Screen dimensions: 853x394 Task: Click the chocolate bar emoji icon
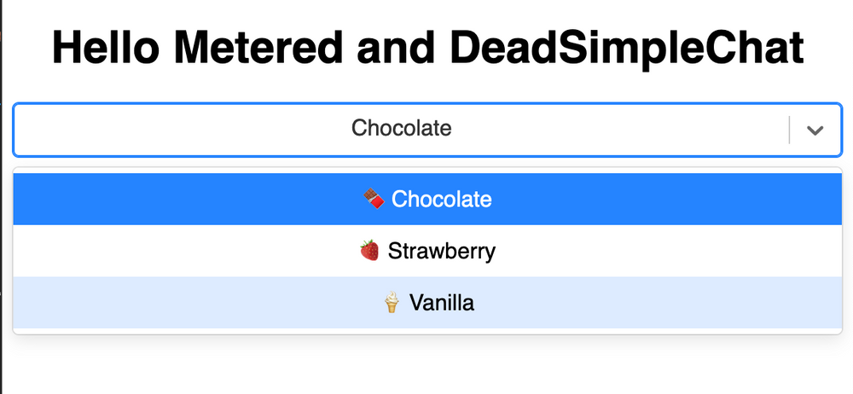(x=374, y=200)
